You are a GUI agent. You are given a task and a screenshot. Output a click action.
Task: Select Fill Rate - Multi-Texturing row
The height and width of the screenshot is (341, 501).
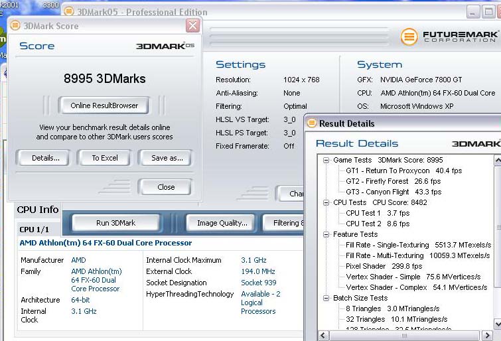[x=418, y=255]
